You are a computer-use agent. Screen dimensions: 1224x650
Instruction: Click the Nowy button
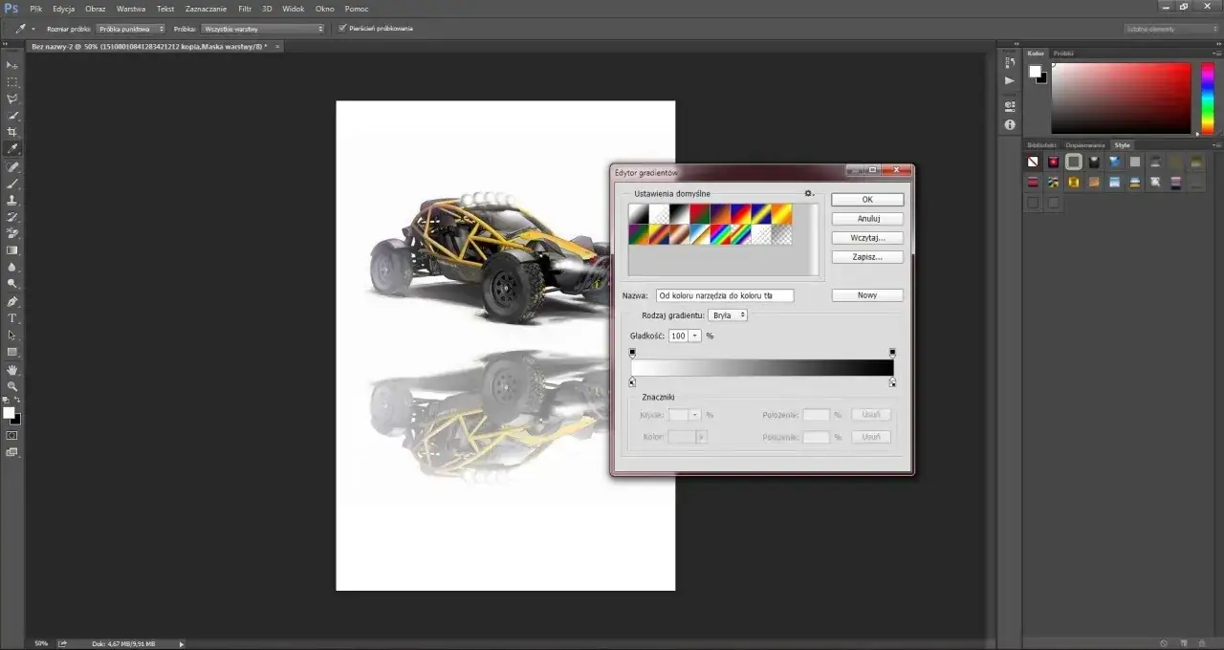pyautogui.click(x=866, y=294)
